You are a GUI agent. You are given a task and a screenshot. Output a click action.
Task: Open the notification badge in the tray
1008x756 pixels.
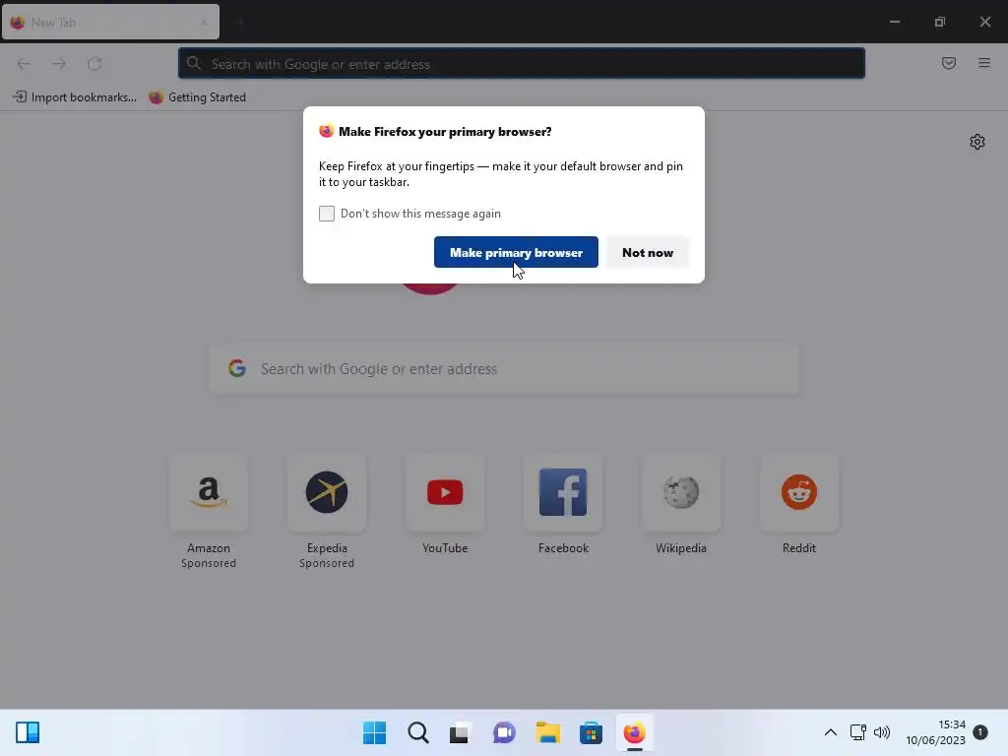pyautogui.click(x=980, y=732)
